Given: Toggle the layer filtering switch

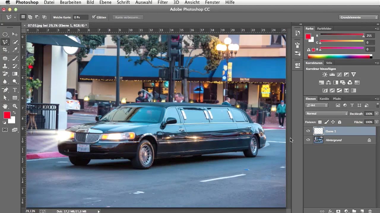Looking at the screenshot, I should tap(378, 105).
